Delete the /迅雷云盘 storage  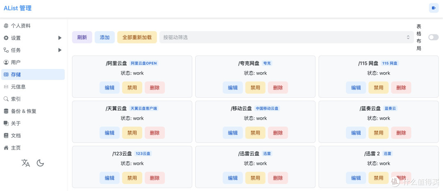point(278,178)
